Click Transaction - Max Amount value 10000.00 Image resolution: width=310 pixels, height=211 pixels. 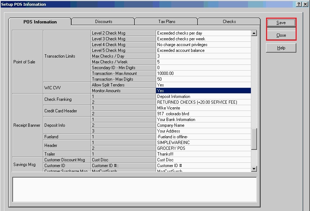coord(203,73)
